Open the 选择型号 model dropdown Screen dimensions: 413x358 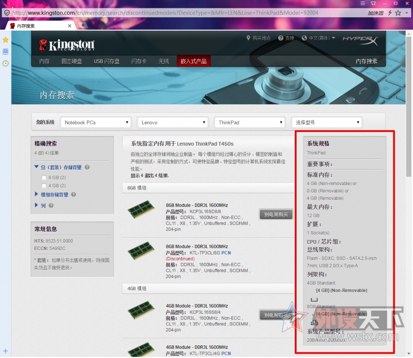coord(326,122)
